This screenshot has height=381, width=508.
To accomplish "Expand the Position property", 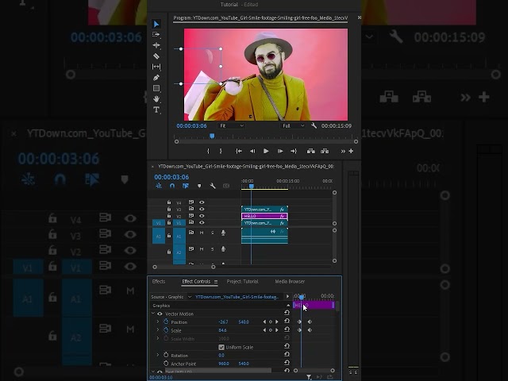I will 158,321.
